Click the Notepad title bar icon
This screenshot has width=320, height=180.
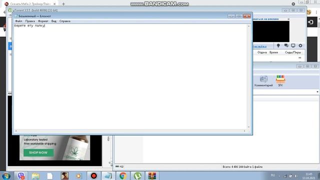16,16
